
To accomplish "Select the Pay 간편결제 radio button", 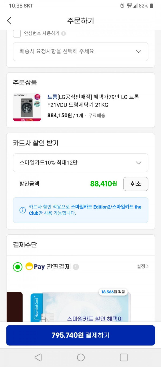I will [18, 267].
